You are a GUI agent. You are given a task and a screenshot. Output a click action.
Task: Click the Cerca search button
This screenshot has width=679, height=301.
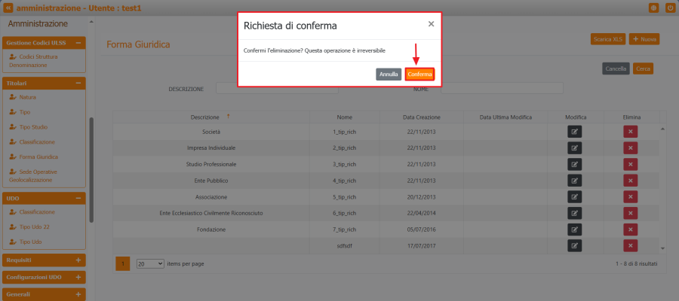643,68
